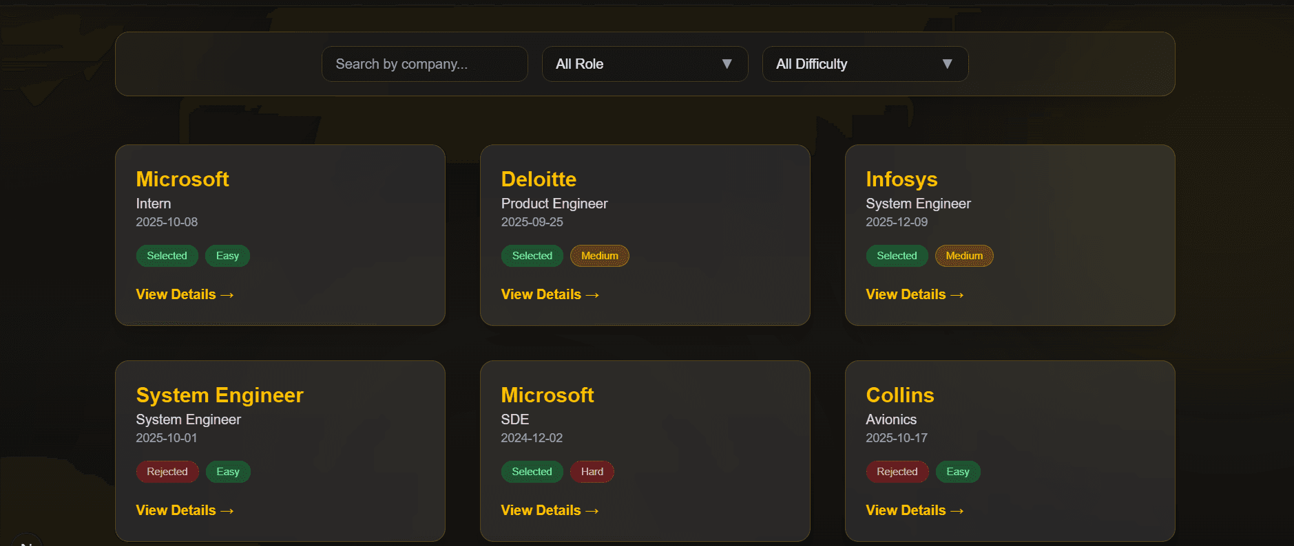Click the Microsoft SDE card title
The image size is (1294, 546).
[x=547, y=395]
